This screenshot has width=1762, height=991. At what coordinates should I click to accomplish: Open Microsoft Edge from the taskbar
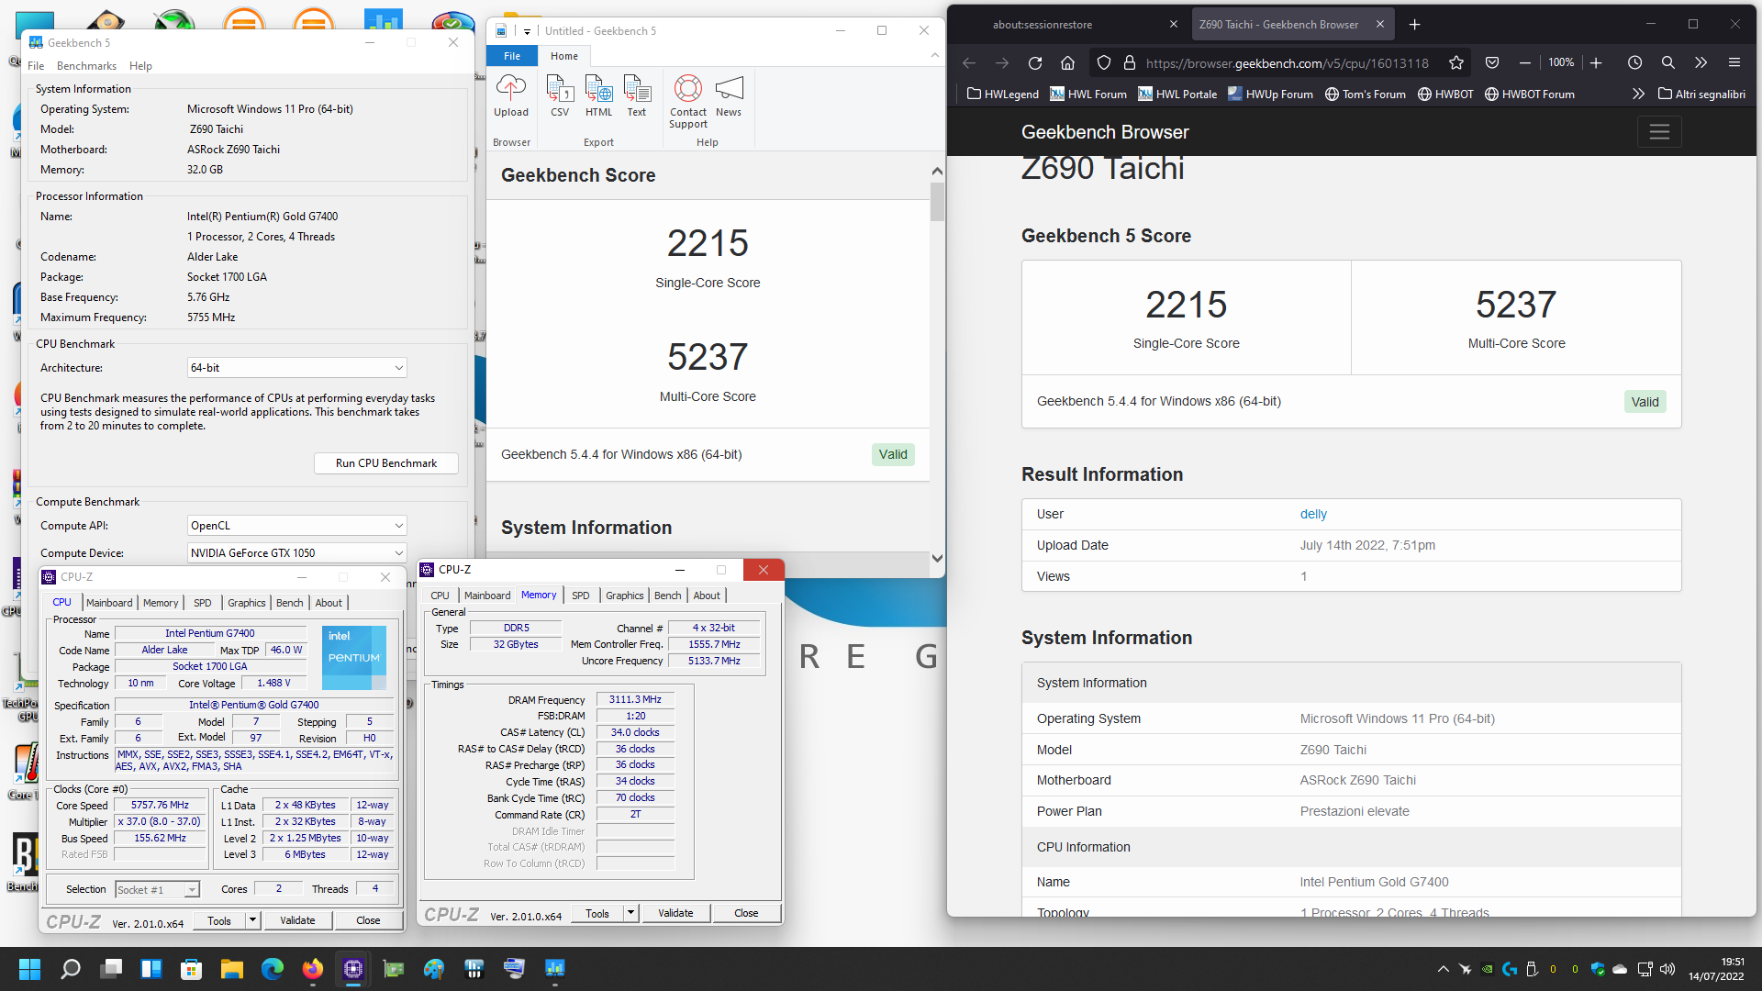[x=273, y=969]
